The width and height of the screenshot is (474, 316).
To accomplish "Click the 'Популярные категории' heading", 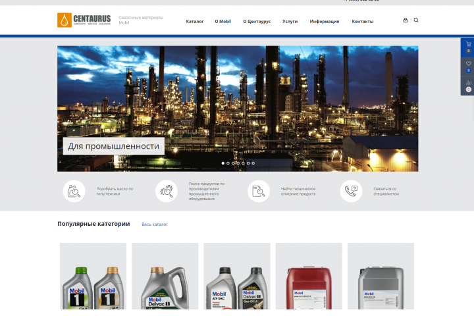I will tap(93, 224).
